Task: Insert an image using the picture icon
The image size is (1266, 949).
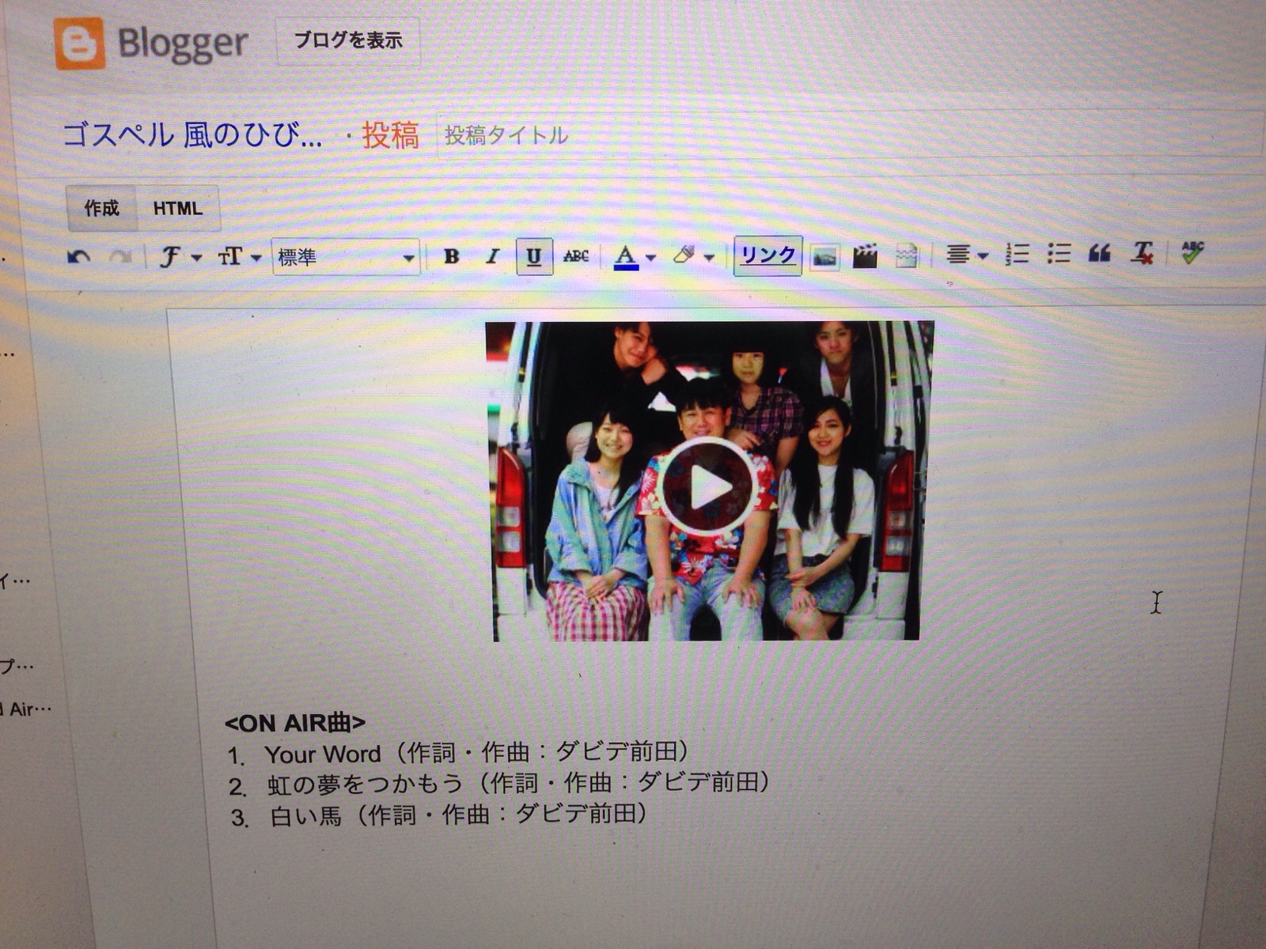Action: [824, 256]
